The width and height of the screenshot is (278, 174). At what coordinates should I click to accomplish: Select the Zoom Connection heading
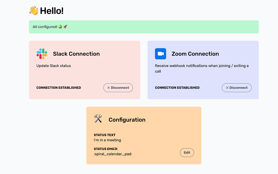pyautogui.click(x=195, y=54)
